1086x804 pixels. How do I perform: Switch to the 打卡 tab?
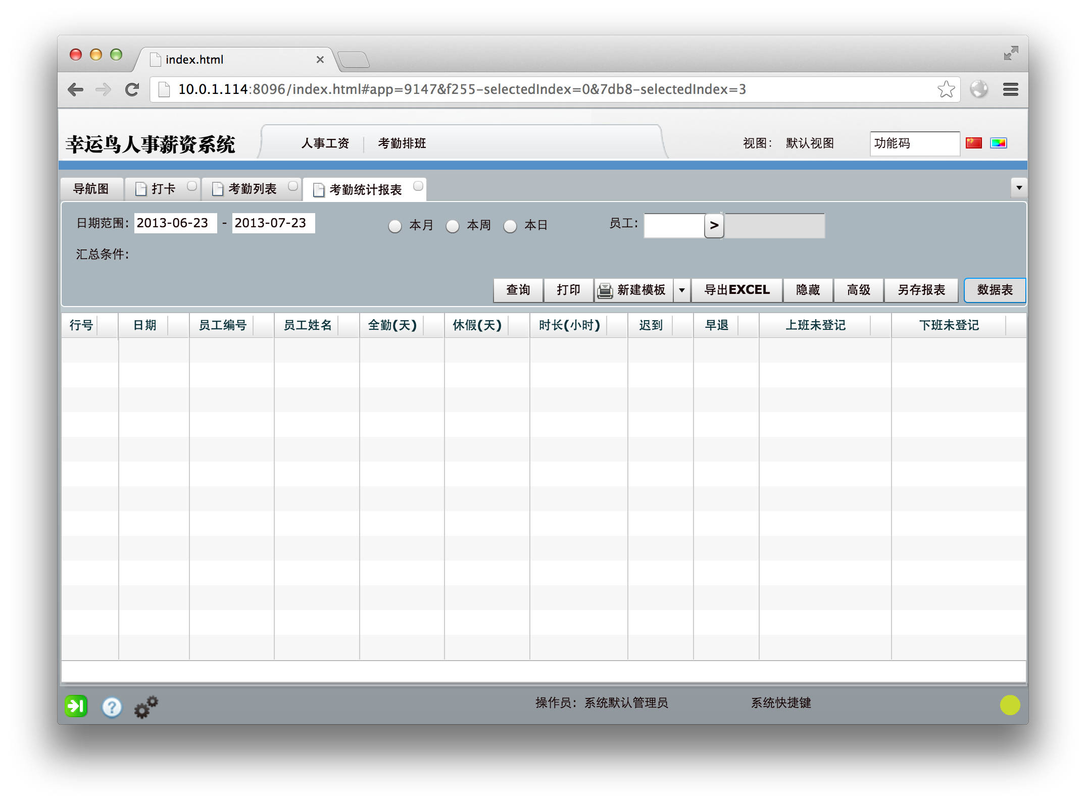[163, 189]
